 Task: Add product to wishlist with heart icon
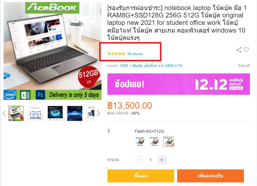pos(246,49)
